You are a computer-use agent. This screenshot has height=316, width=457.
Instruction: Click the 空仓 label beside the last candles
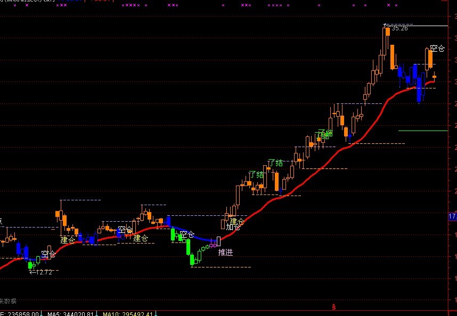tap(437, 48)
